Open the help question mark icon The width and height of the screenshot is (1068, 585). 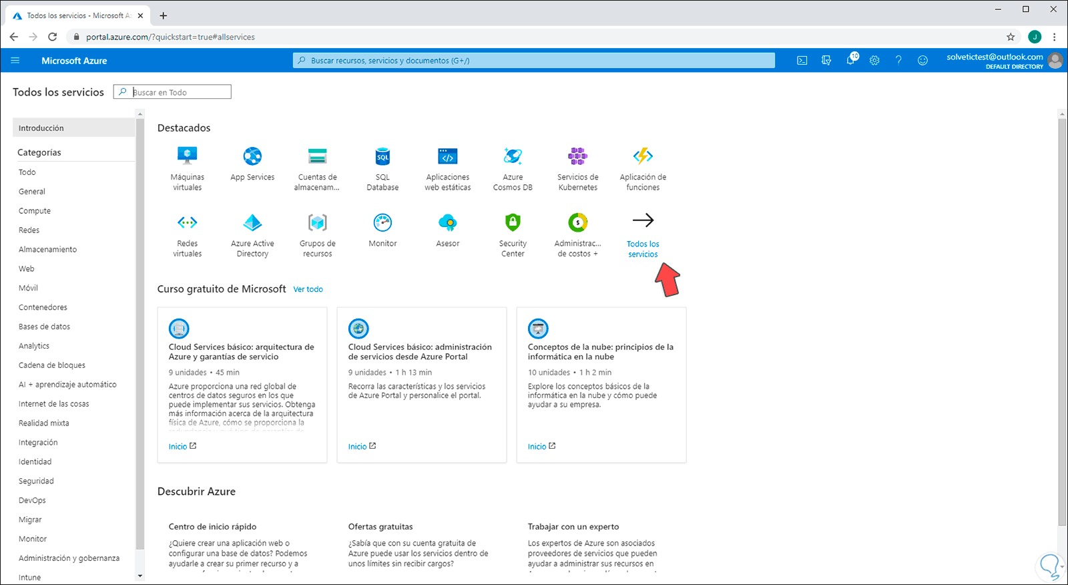[x=898, y=61]
